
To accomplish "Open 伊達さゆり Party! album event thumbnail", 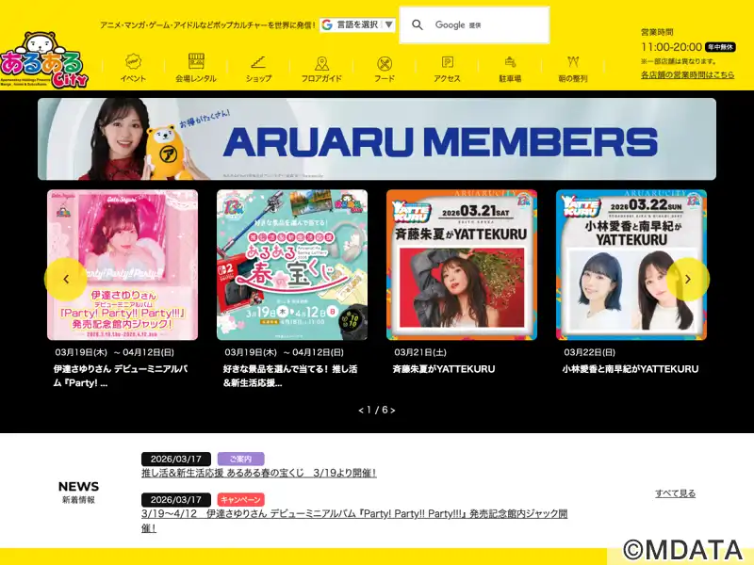I will pos(123,266).
